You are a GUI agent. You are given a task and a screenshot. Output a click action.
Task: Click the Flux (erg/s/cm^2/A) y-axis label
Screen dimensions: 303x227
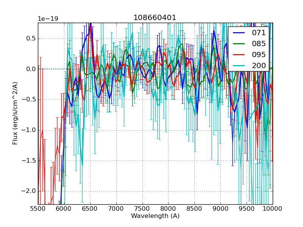point(15,113)
